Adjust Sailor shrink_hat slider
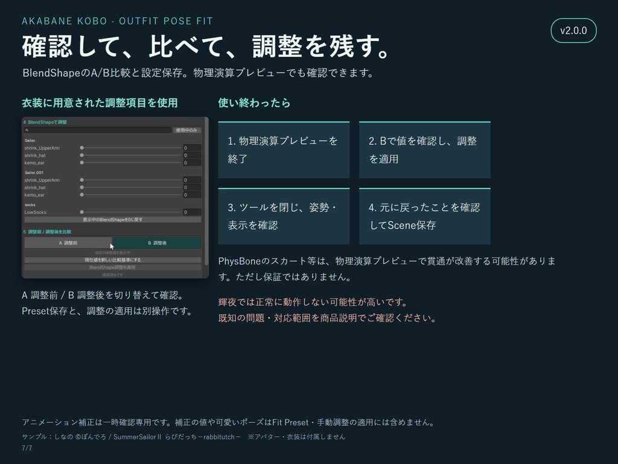The width and height of the screenshot is (618, 464). pos(131,155)
